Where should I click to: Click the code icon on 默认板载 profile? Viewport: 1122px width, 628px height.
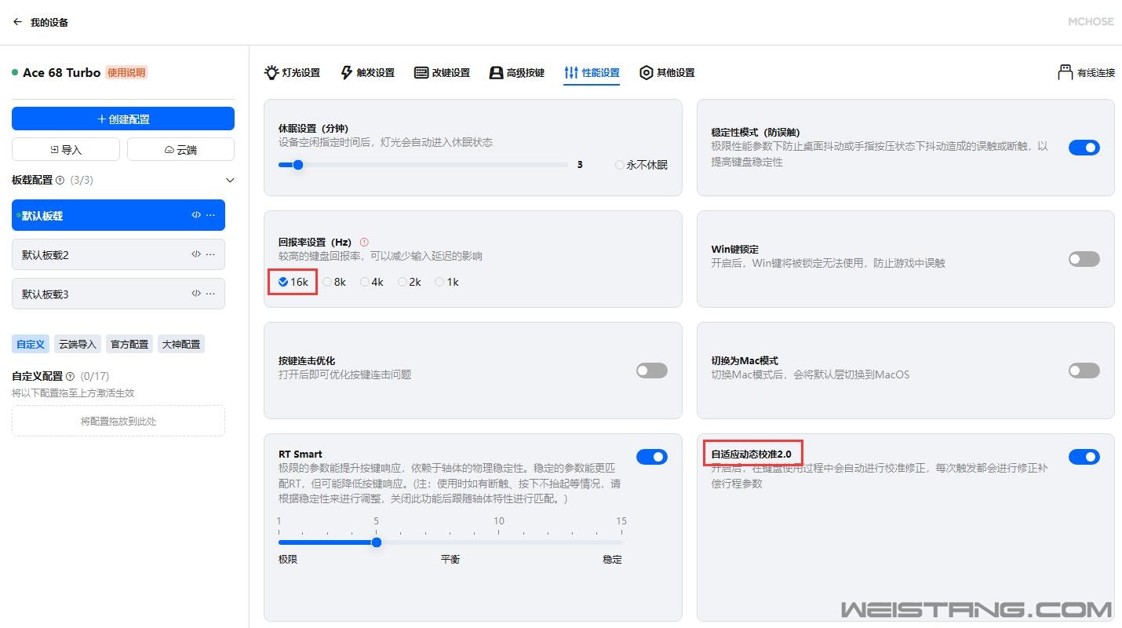196,215
